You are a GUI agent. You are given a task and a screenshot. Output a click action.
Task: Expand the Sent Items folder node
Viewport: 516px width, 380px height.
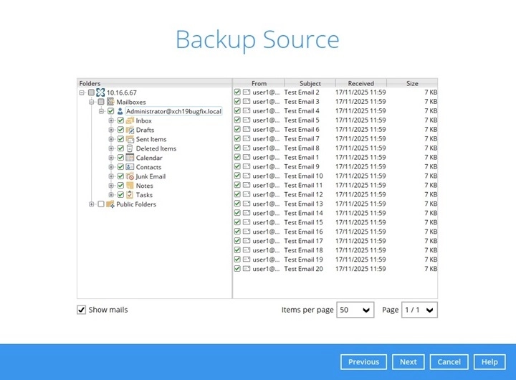[x=111, y=139]
